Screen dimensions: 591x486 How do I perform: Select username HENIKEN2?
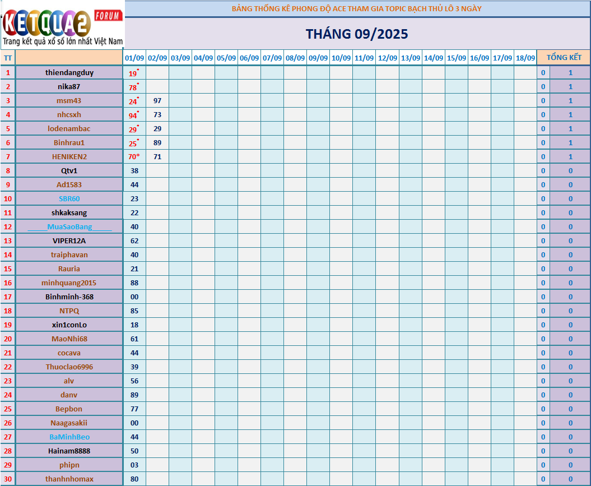point(69,156)
